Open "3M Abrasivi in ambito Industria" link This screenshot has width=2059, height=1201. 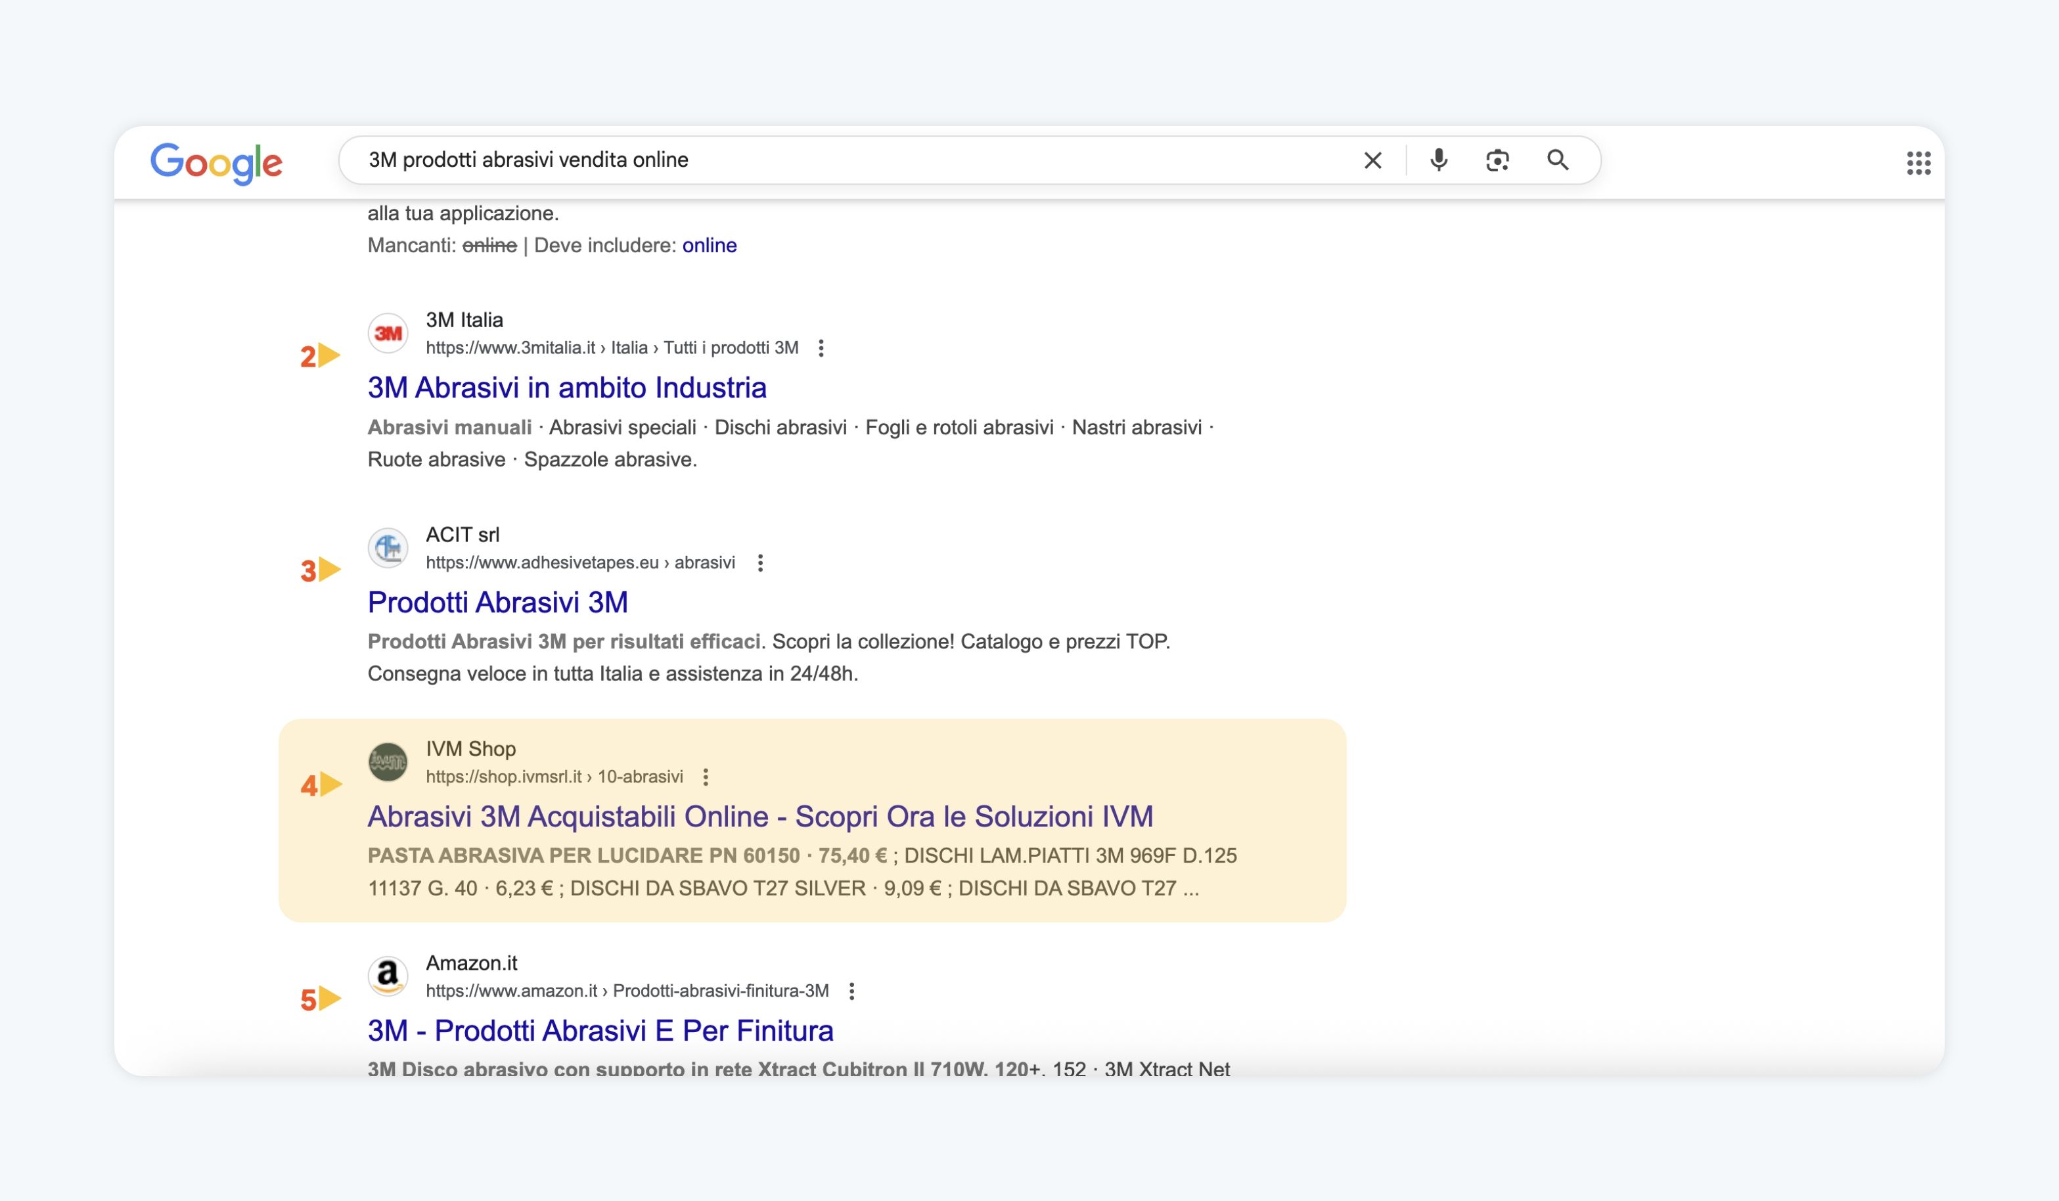click(566, 387)
